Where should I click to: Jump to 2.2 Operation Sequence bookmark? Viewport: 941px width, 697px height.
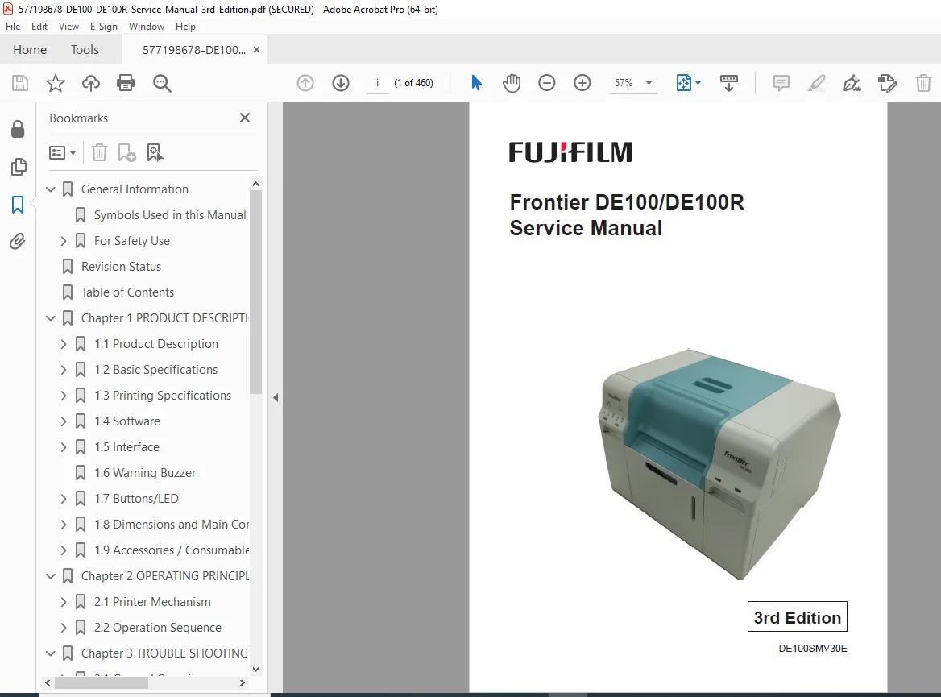158,628
